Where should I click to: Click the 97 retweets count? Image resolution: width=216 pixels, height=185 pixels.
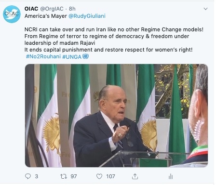[74, 176]
